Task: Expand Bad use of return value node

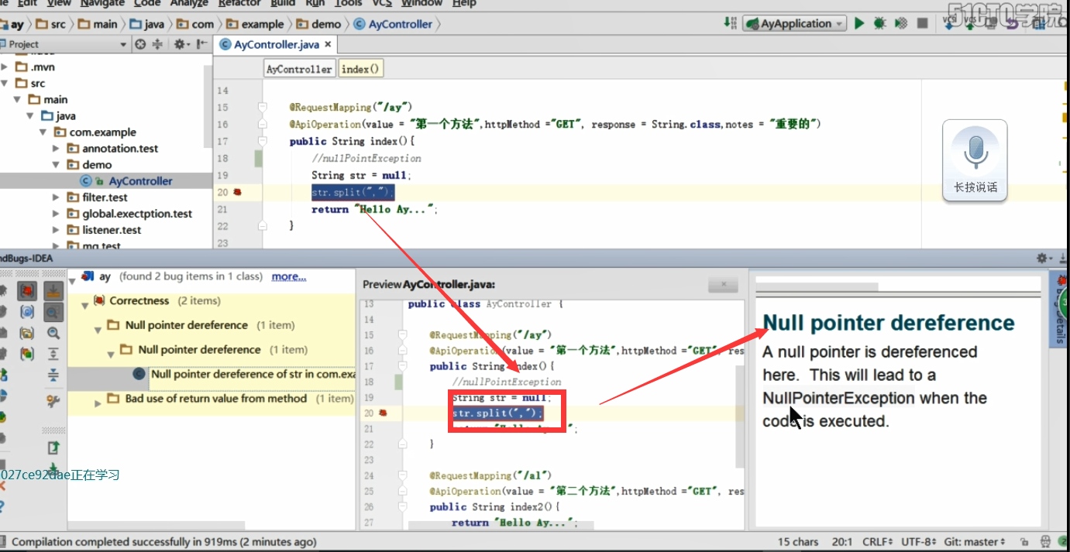Action: tap(98, 403)
